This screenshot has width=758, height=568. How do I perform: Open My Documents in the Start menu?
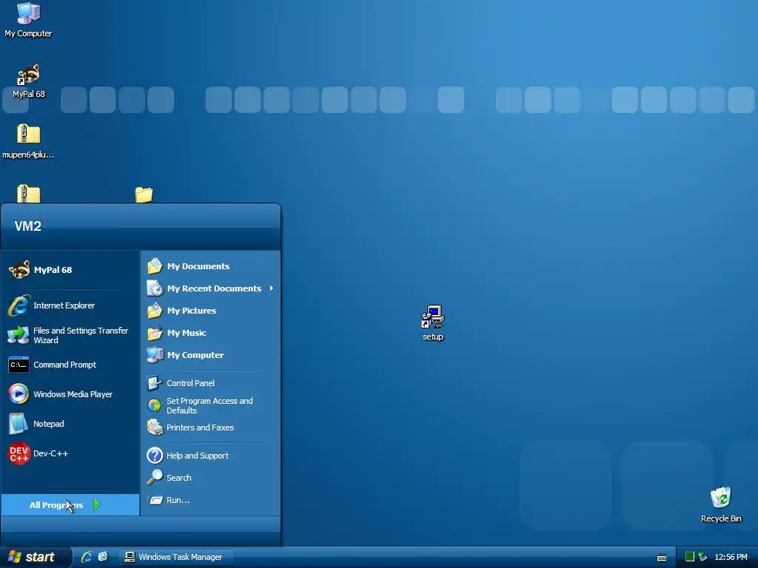[211, 266]
